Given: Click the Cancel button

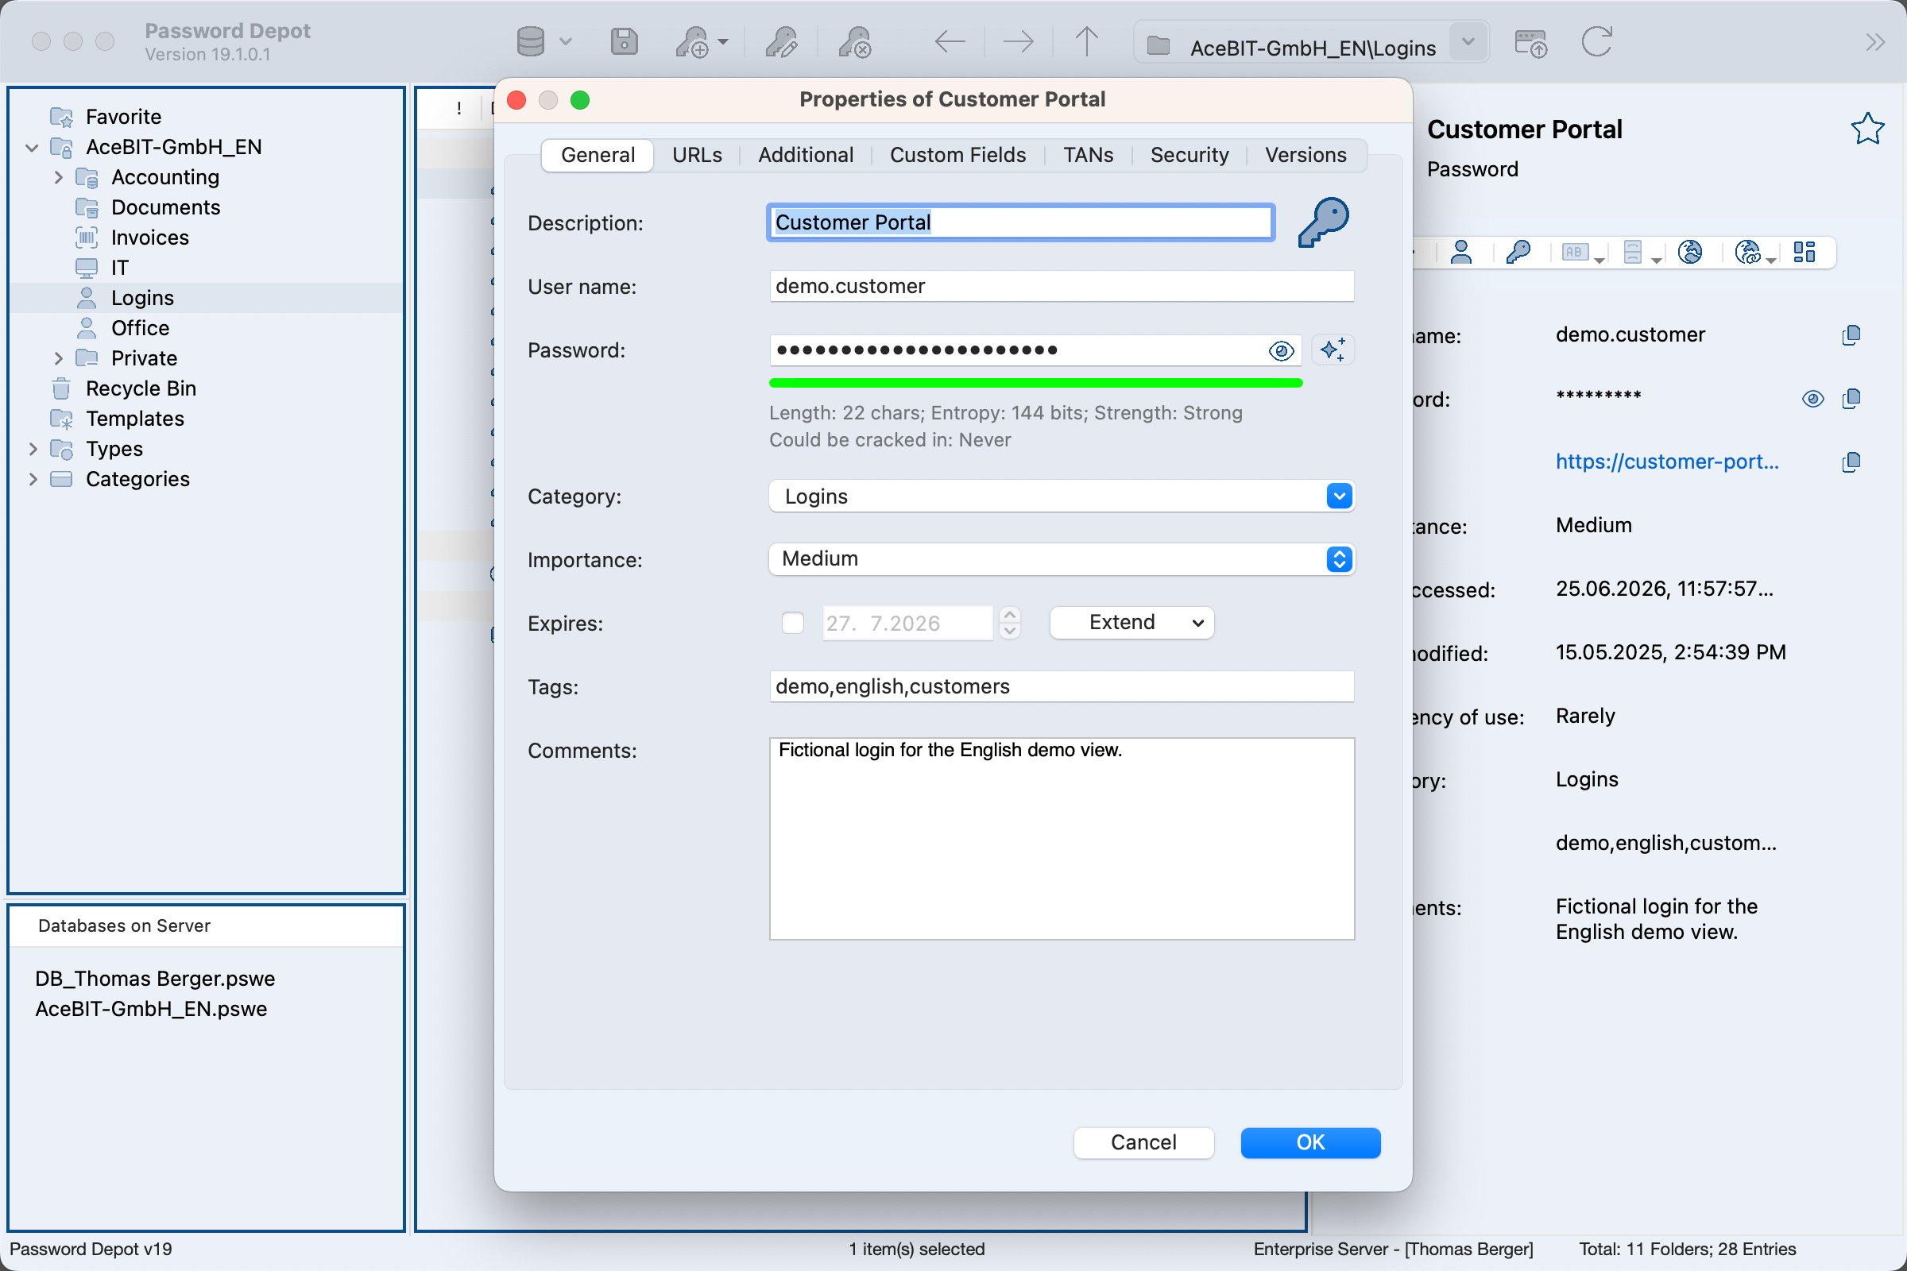Looking at the screenshot, I should 1143,1142.
